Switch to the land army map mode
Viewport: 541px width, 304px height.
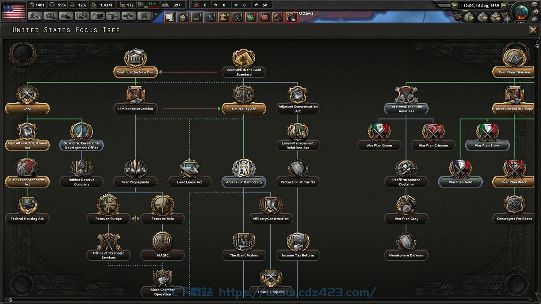tap(469, 17)
